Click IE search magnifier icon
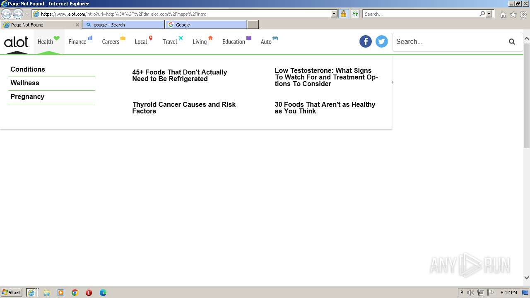Image resolution: width=530 pixels, height=298 pixels. [482, 14]
